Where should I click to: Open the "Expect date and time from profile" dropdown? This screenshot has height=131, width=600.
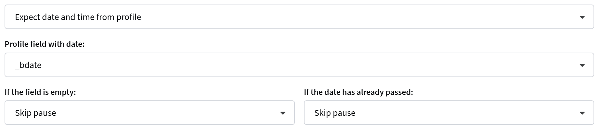click(299, 17)
